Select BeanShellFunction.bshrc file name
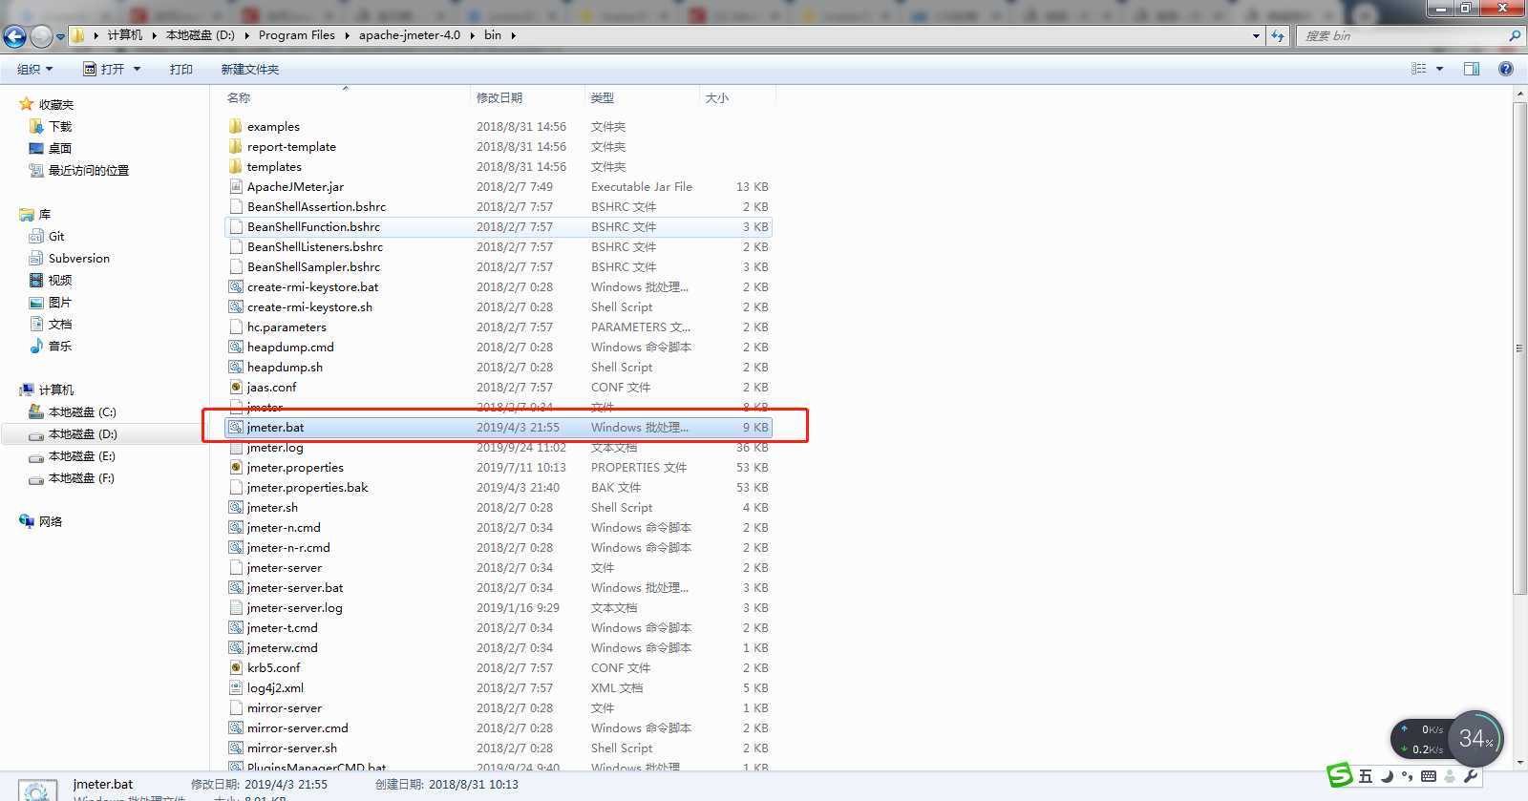 (313, 226)
